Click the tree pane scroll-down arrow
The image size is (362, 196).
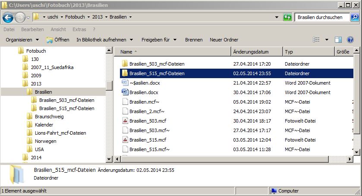(109, 159)
